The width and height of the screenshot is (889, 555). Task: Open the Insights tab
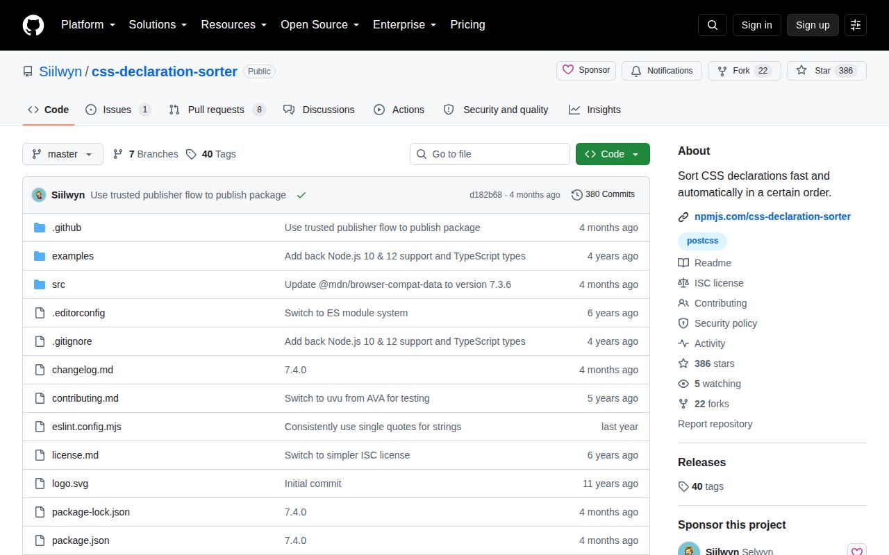point(595,110)
